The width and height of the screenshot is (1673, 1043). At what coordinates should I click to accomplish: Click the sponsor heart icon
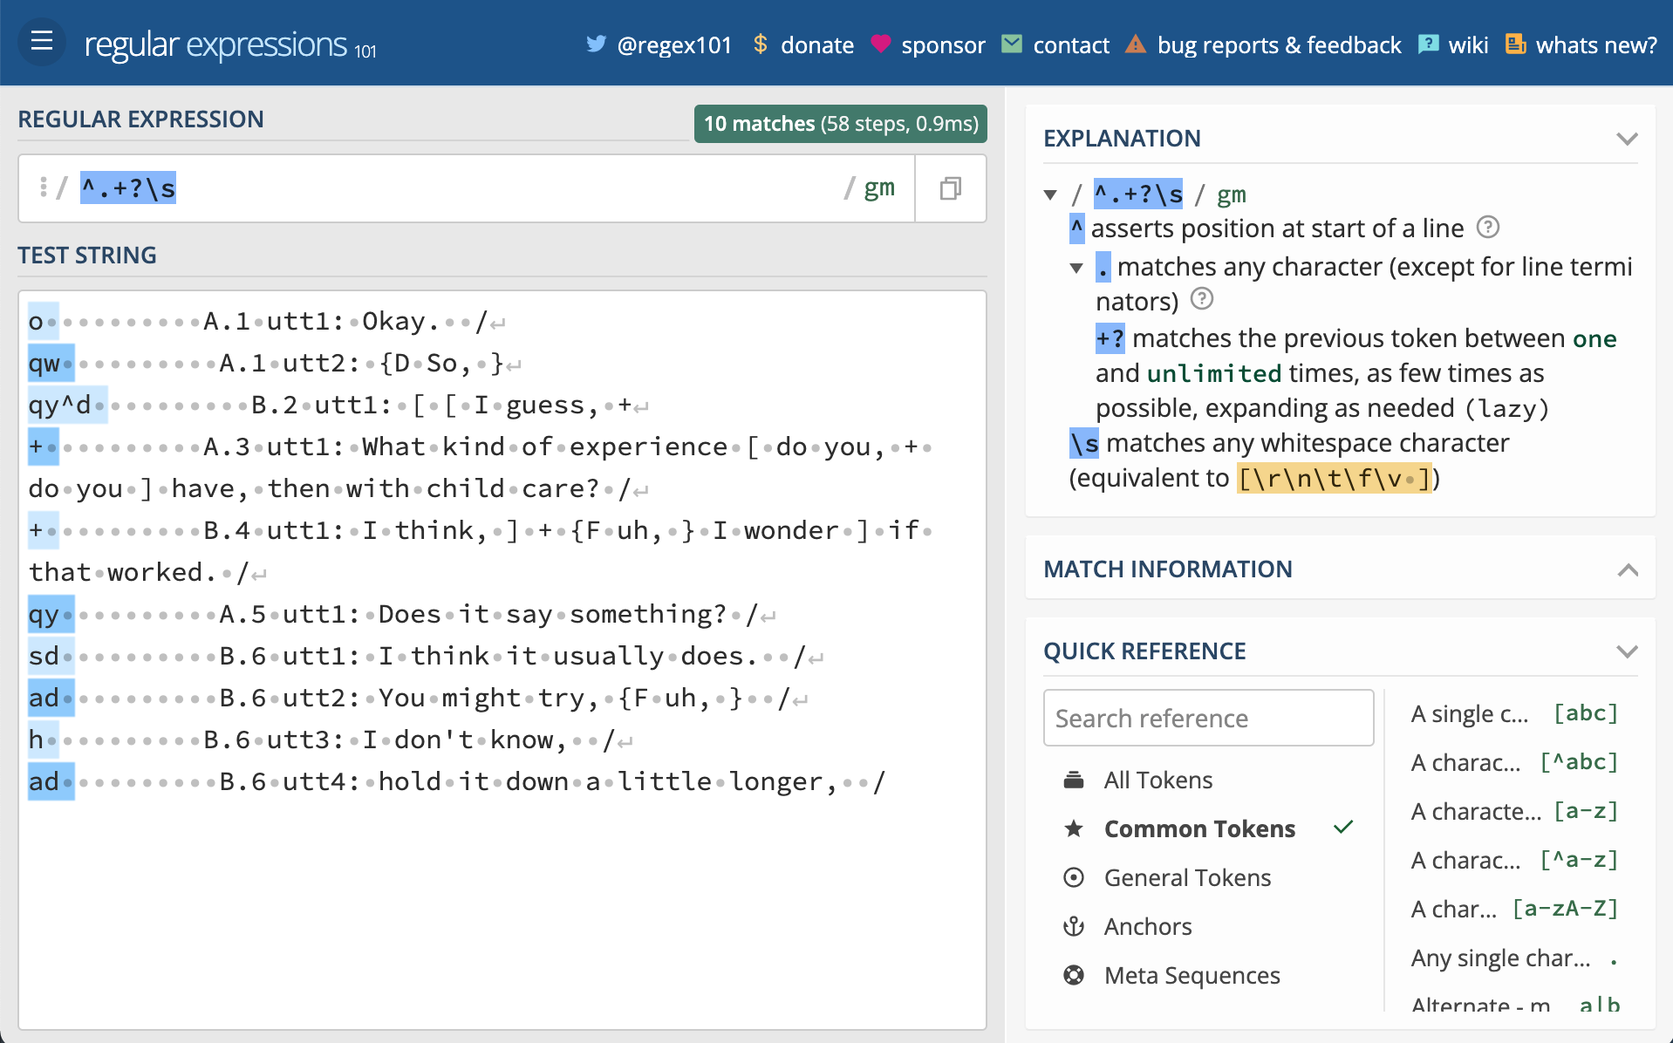point(881,44)
